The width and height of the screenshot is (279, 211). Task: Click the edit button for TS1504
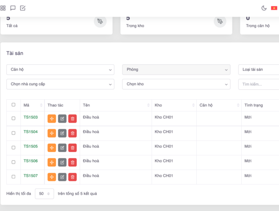coord(62,133)
